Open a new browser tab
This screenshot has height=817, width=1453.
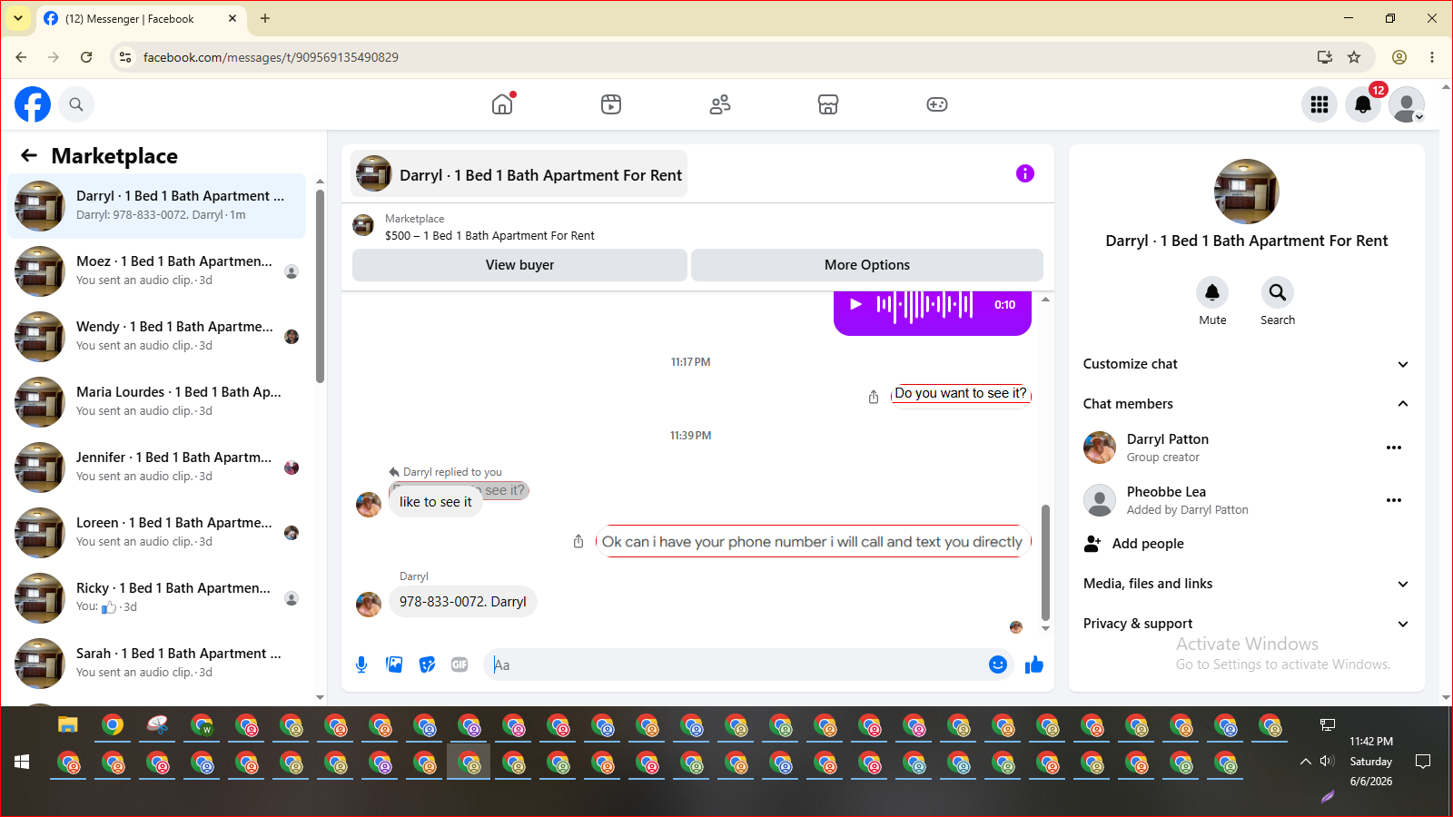point(265,18)
